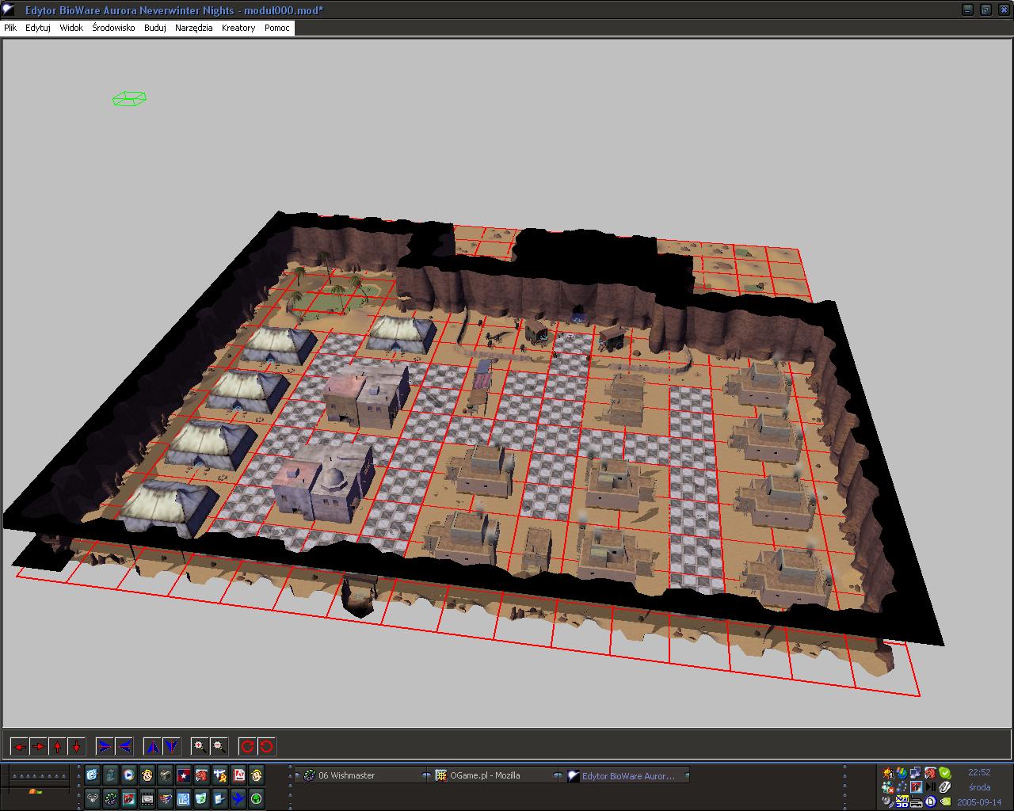Click the Xear 3D tray icon
The height and width of the screenshot is (811, 1014).
click(902, 801)
